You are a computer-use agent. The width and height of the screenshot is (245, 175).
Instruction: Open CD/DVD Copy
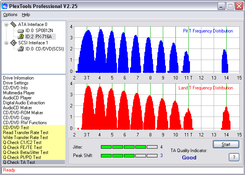(x=16, y=118)
